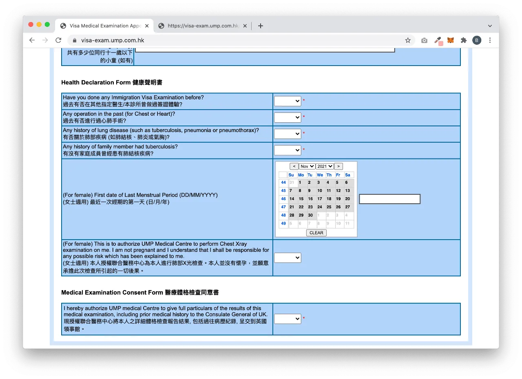Open the extensions puzzle icon
Viewport: 522px width, 379px height.
464,40
